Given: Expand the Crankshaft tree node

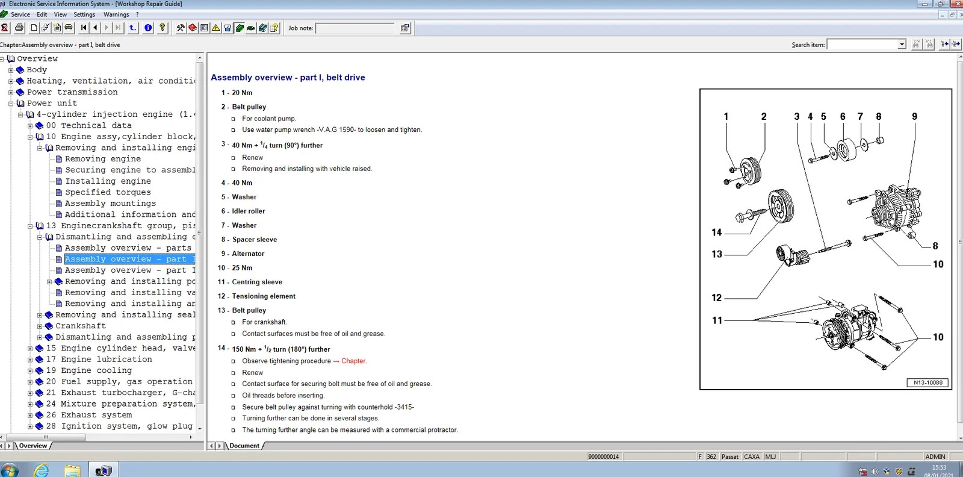Looking at the screenshot, I should (x=40, y=326).
